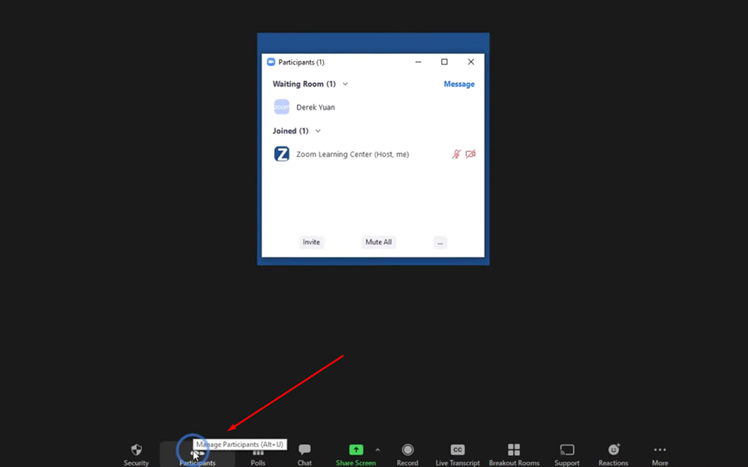Collapse the Joined section chevron
Viewport: 748px width, 467px height.
click(318, 131)
